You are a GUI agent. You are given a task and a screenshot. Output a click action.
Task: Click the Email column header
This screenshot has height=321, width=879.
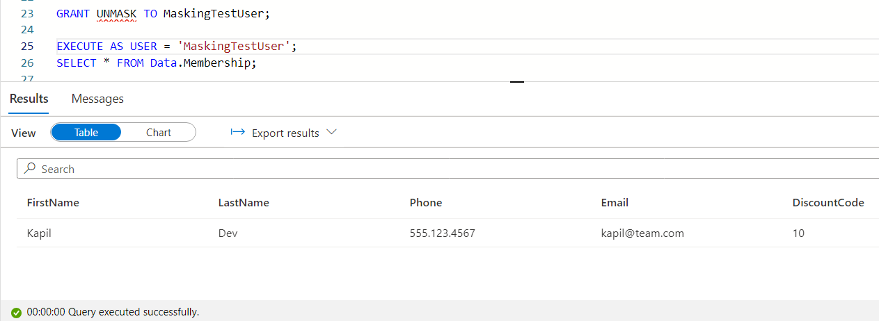[x=615, y=203]
